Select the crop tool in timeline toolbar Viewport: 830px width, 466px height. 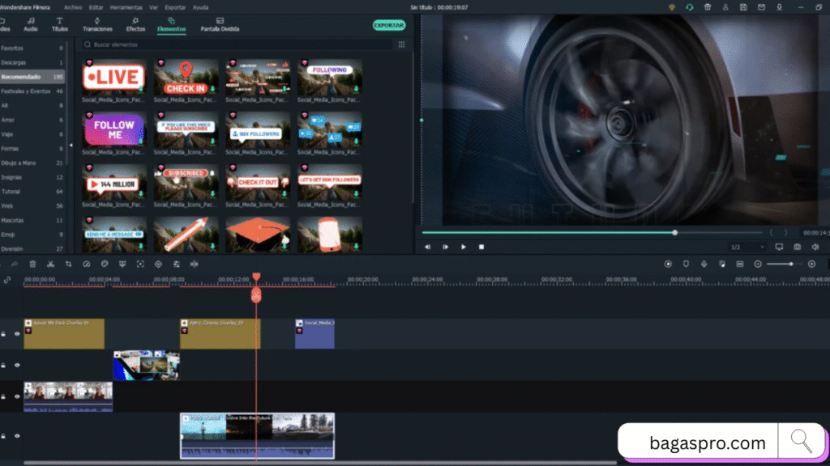tap(68, 264)
